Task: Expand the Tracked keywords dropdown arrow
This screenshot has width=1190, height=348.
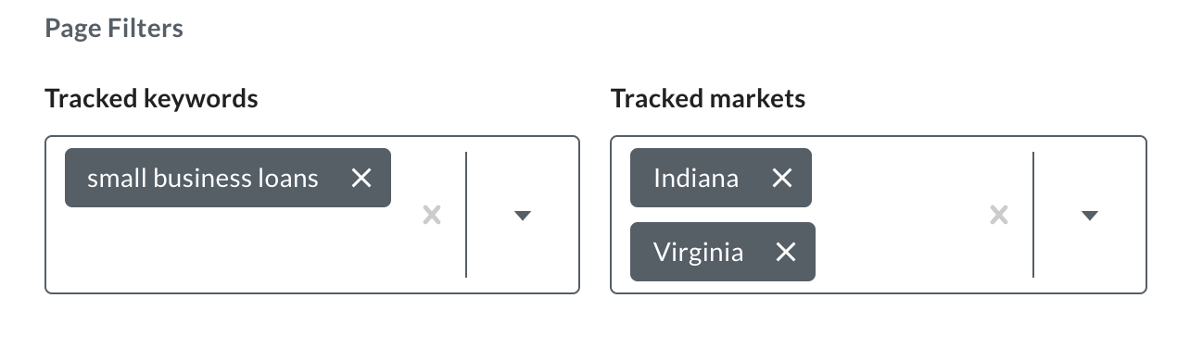Action: 523,216
